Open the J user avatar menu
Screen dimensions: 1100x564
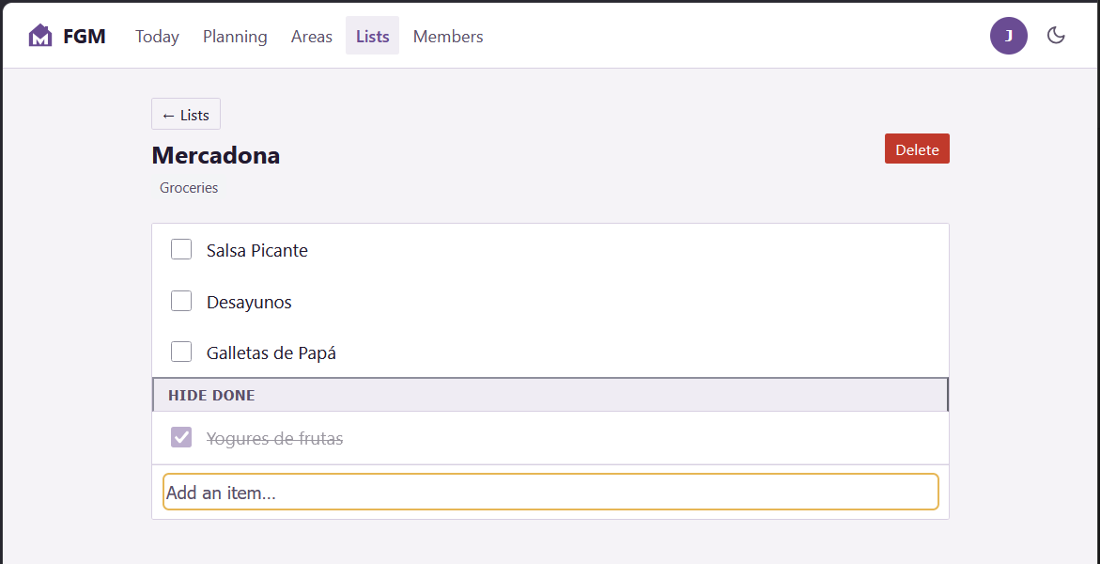[x=1008, y=36]
